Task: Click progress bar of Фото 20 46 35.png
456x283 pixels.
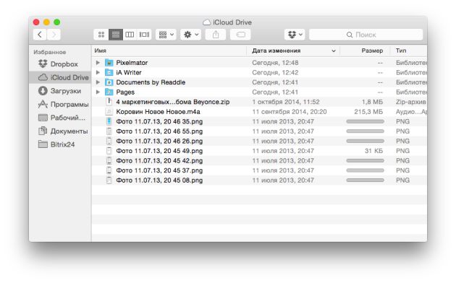Action: 365,121
